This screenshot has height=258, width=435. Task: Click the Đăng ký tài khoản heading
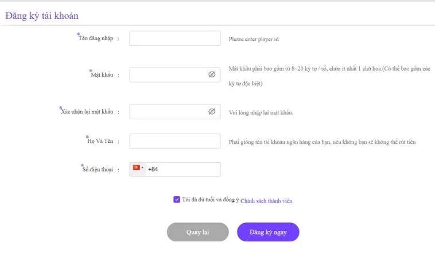coord(42,16)
